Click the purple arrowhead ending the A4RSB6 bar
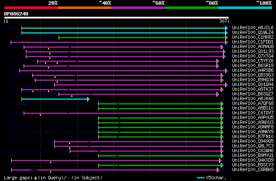 coord(226,71)
